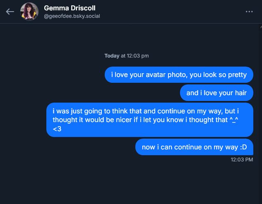Open the @geeofdee.bsky.social handle link
Screen dimensions: 262x204
(72, 16)
